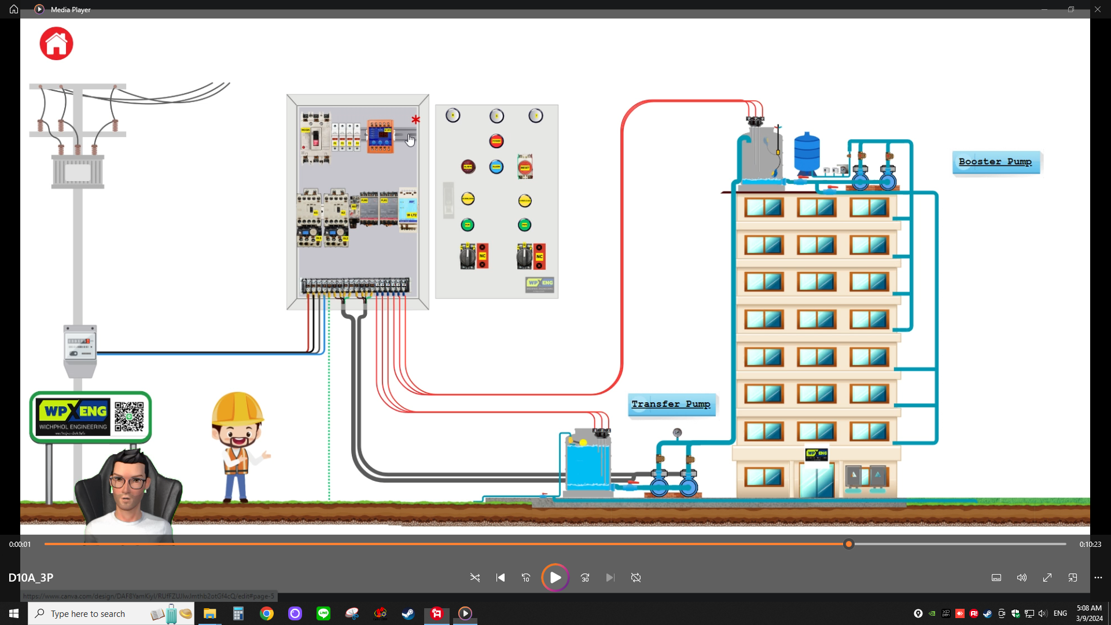Open Google Chrome from the taskbar

[267, 613]
